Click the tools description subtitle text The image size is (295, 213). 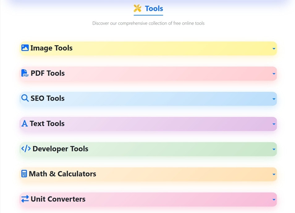148,23
